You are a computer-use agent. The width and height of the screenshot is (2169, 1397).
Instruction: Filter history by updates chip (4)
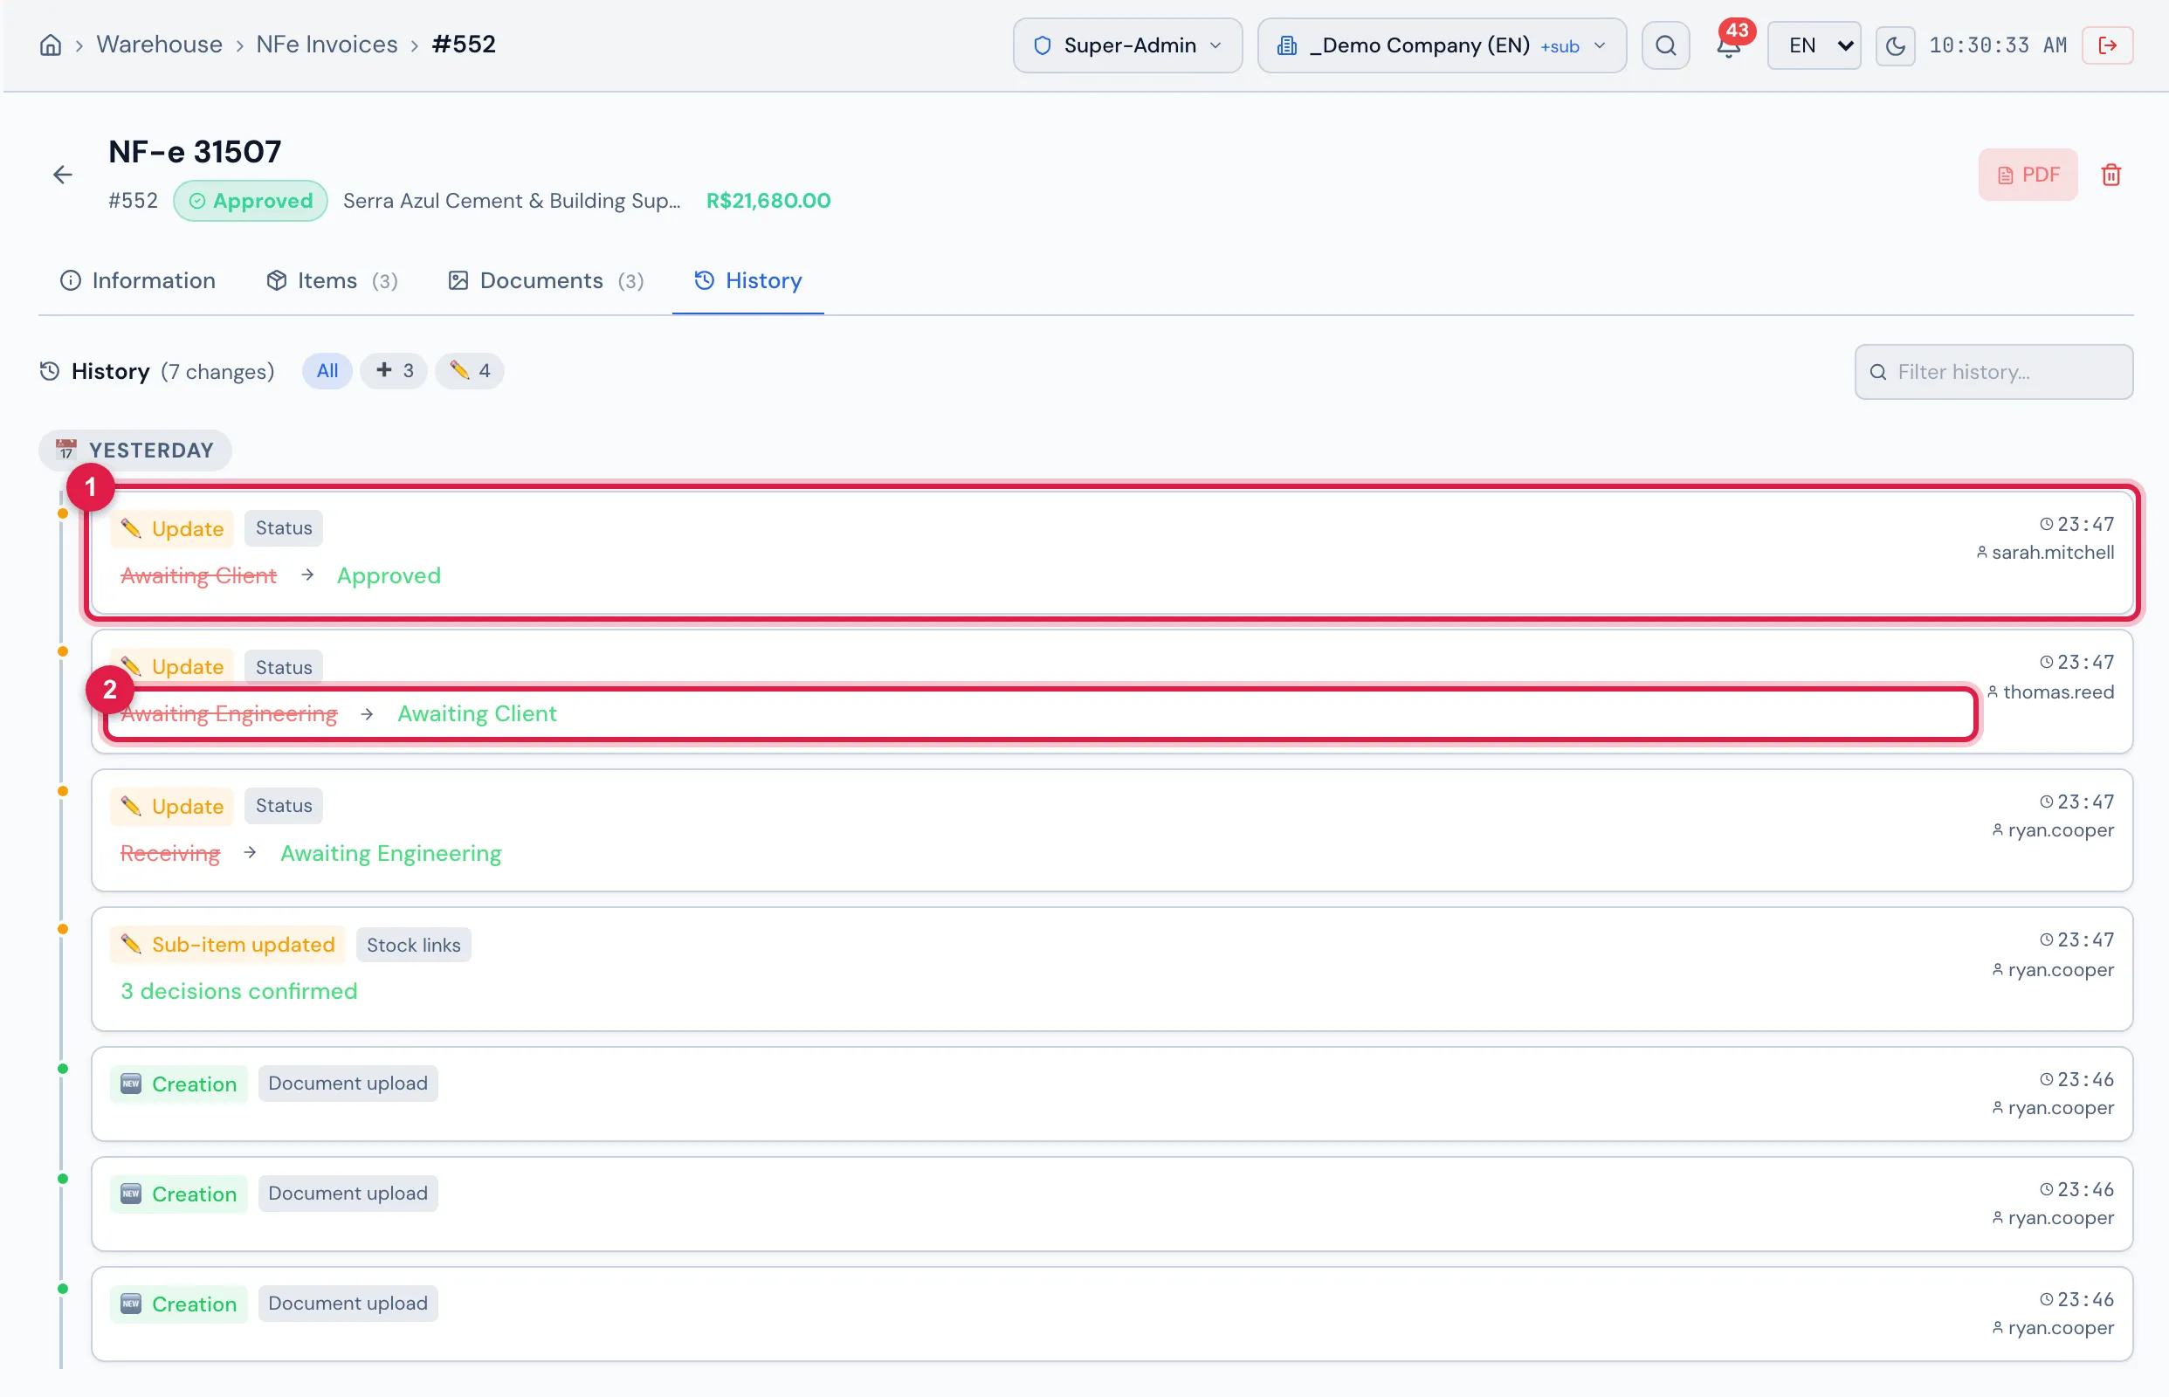(x=469, y=370)
